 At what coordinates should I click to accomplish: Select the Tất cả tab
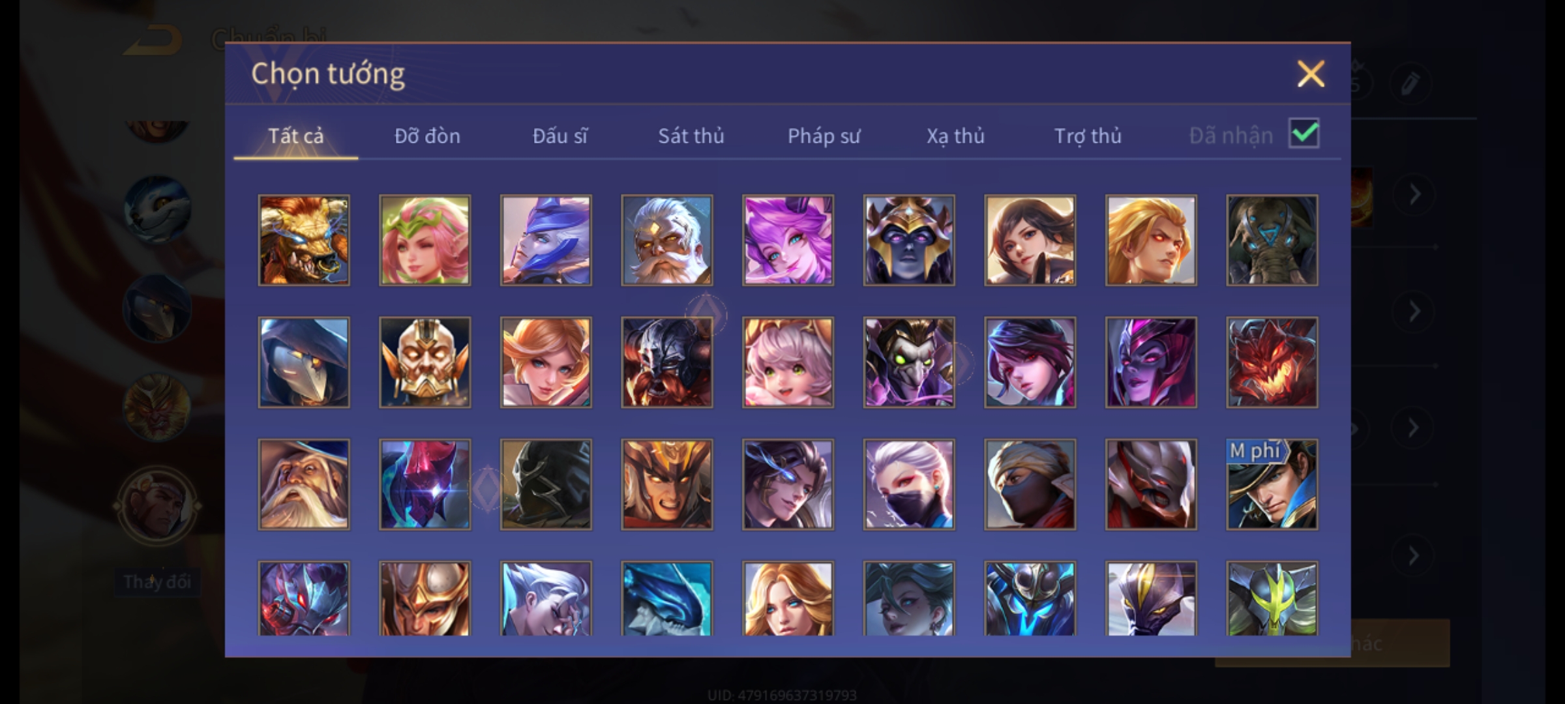click(296, 136)
